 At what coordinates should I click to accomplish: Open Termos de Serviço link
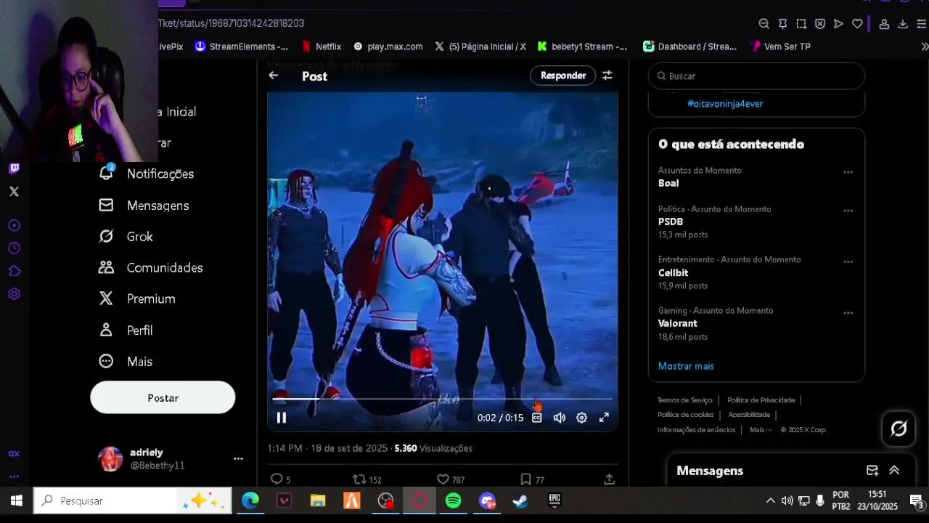coord(684,400)
